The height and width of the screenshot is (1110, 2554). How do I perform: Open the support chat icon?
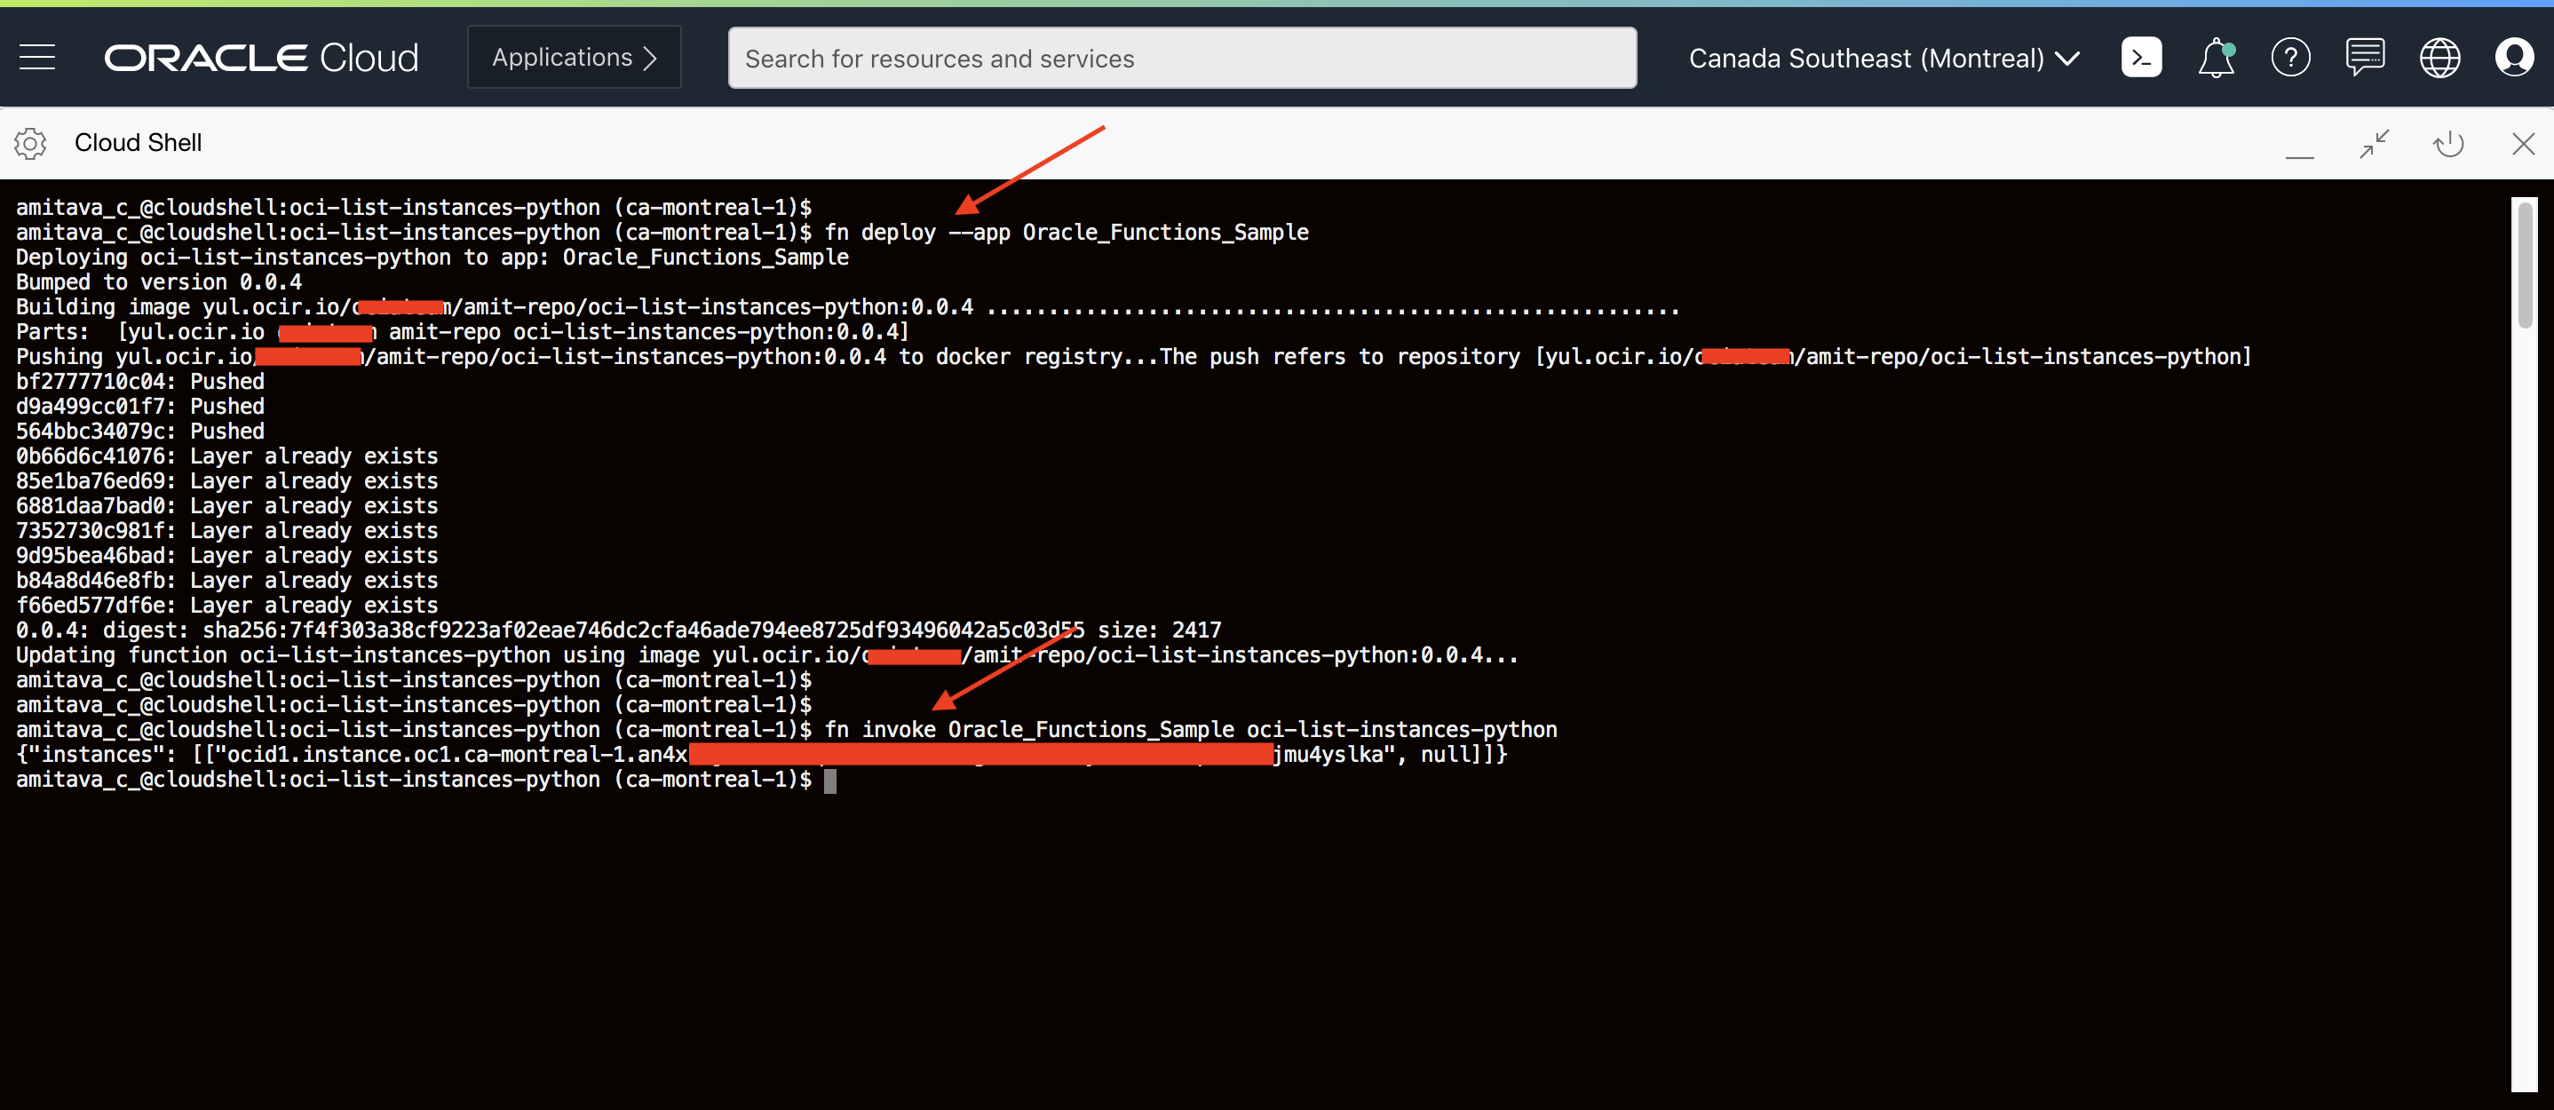pyautogui.click(x=2365, y=58)
